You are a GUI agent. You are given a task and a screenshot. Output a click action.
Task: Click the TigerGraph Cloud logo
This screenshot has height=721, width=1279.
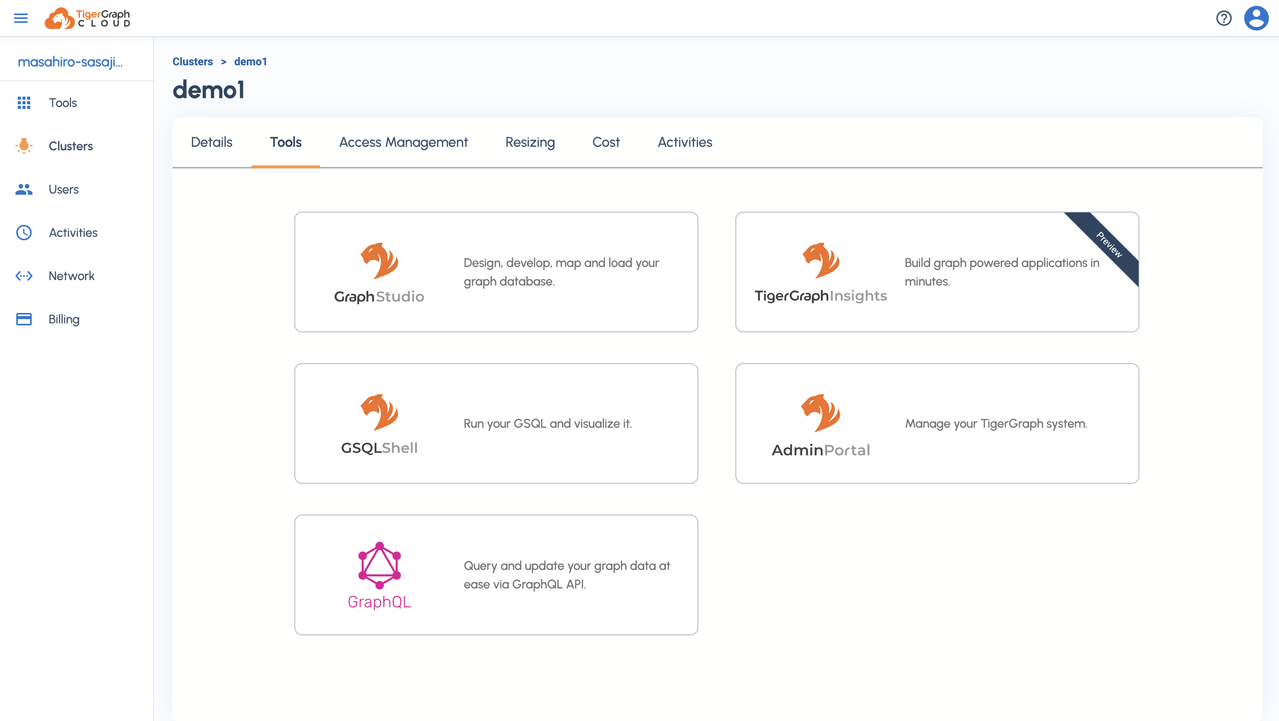87,18
